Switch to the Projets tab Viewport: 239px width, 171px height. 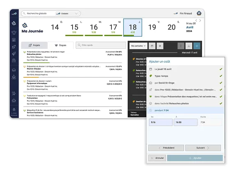point(34,45)
